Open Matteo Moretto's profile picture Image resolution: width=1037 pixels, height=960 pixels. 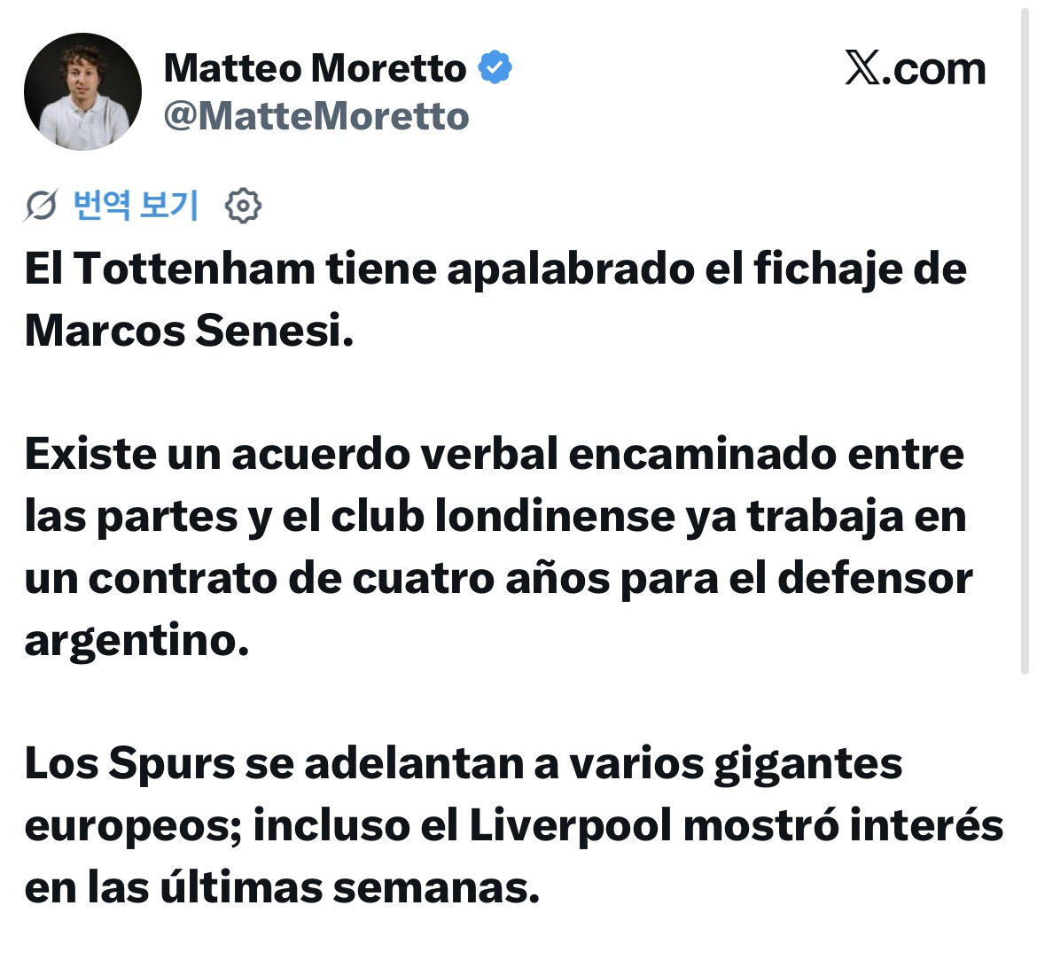coord(82,91)
